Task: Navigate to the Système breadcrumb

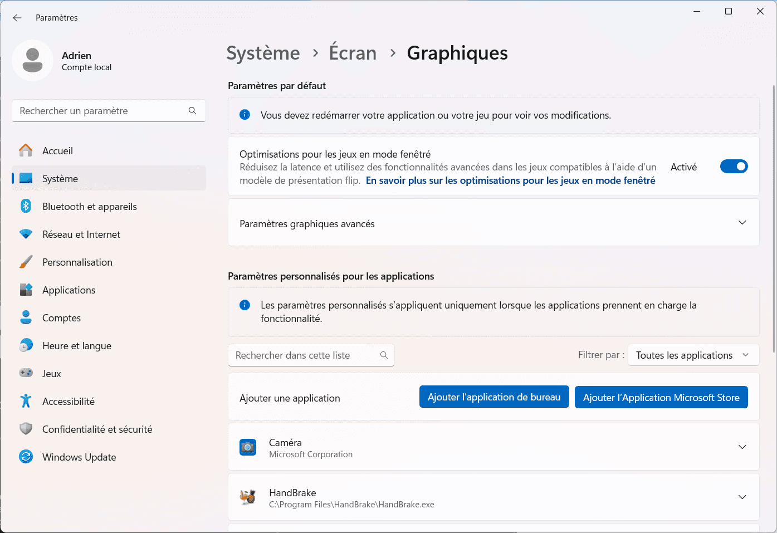Action: click(x=263, y=53)
